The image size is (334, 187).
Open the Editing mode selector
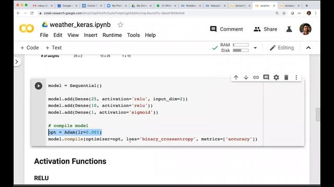[x=282, y=48]
